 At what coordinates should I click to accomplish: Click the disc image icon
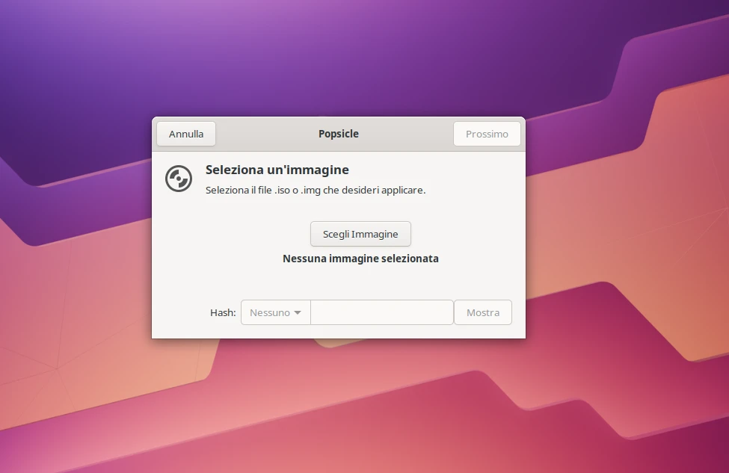(x=179, y=179)
